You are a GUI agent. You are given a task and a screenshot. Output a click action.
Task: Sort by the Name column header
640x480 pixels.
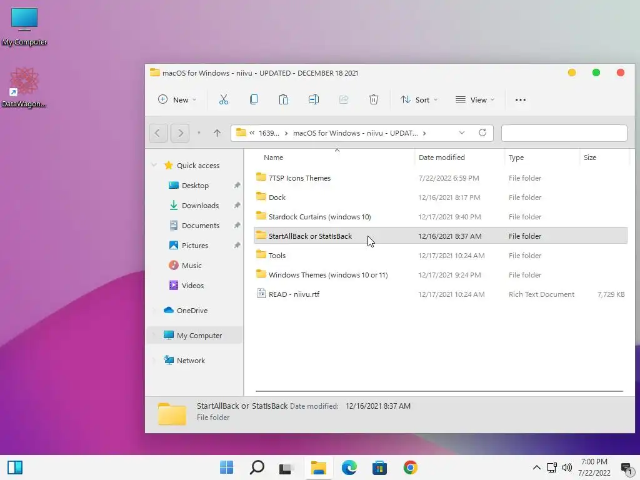pyautogui.click(x=274, y=157)
